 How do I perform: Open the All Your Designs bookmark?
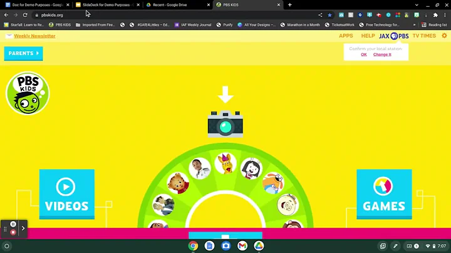(257, 25)
